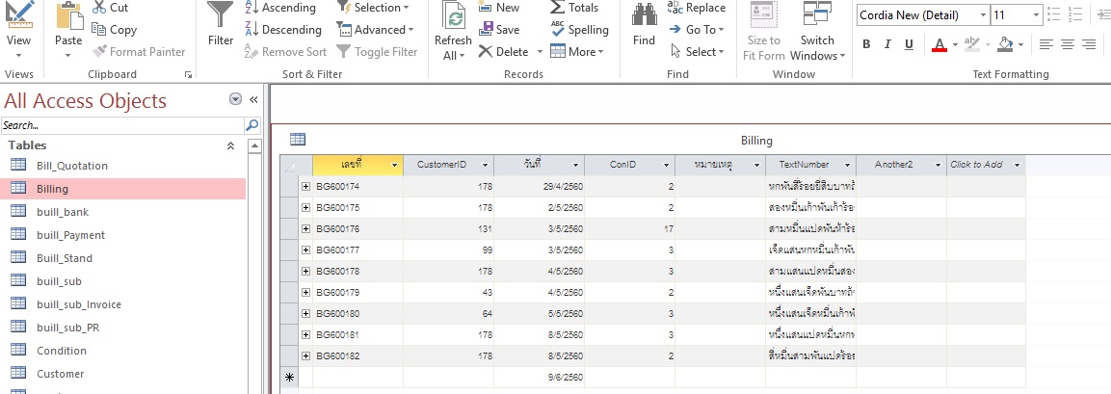Click the Paste clipboard icon
The height and width of the screenshot is (394, 1111).
point(68,15)
